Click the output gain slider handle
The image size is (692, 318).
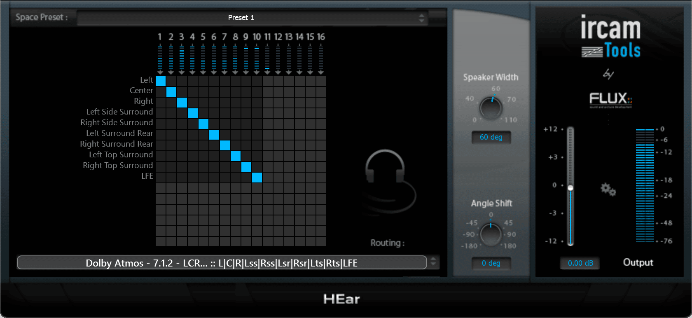pyautogui.click(x=570, y=188)
